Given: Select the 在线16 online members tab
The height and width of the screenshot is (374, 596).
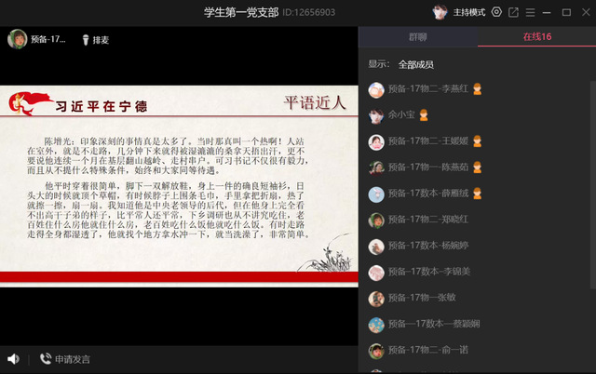Looking at the screenshot, I should [x=536, y=37].
